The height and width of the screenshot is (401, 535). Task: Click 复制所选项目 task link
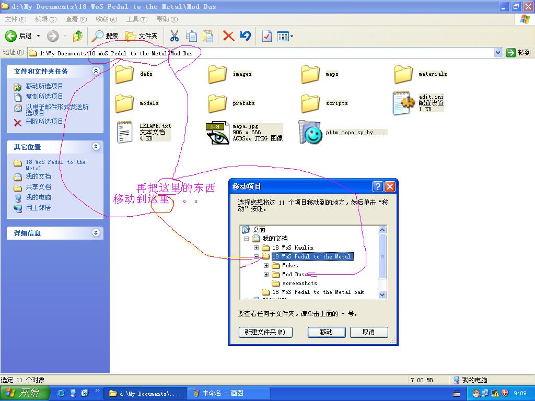click(x=44, y=97)
